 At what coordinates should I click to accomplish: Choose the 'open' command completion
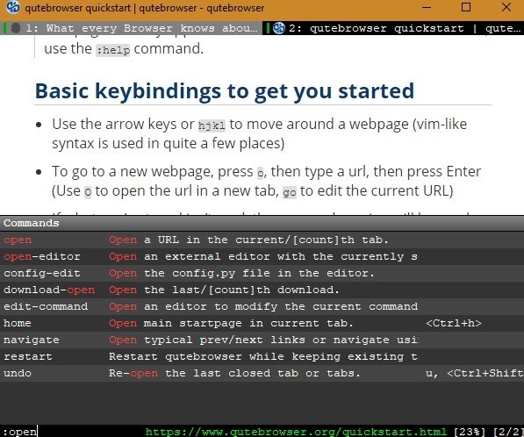pyautogui.click(x=262, y=240)
